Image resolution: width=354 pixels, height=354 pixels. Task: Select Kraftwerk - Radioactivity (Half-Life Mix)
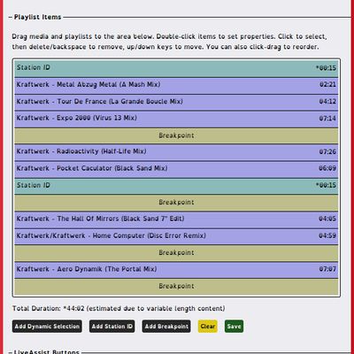176,153
